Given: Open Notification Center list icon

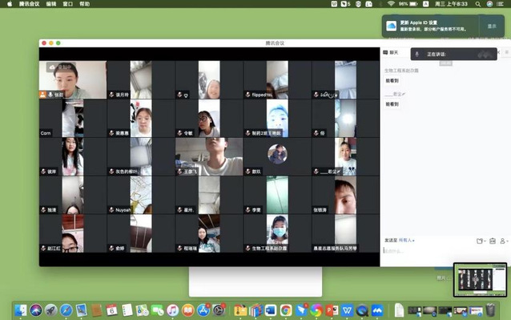Looking at the screenshot, I should pos(501,4).
